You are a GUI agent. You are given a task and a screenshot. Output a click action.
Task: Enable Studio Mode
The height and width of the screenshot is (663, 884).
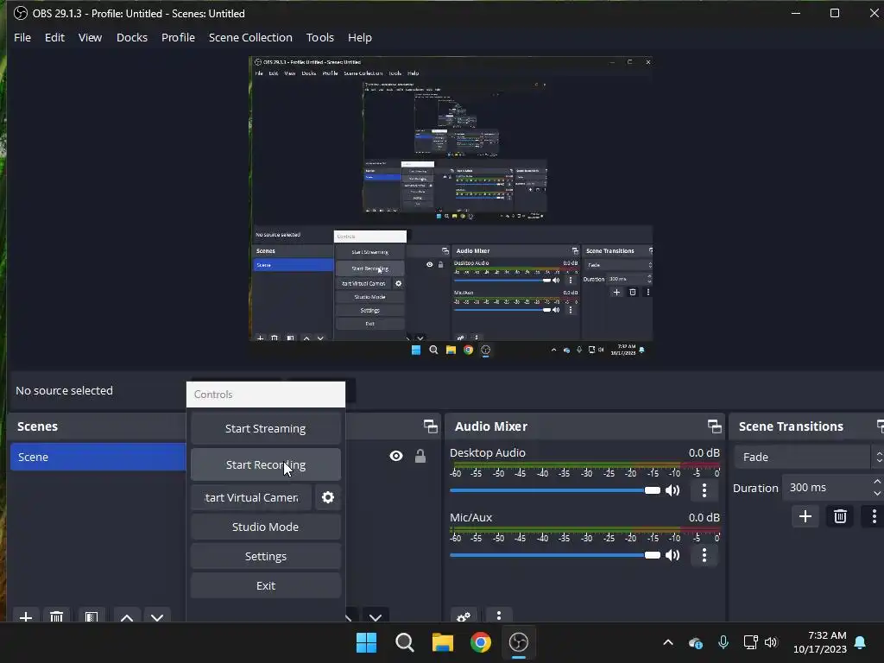[x=266, y=527]
